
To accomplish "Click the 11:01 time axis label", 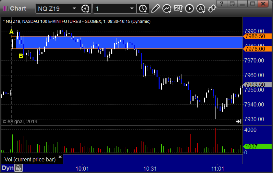I will 218,169.
